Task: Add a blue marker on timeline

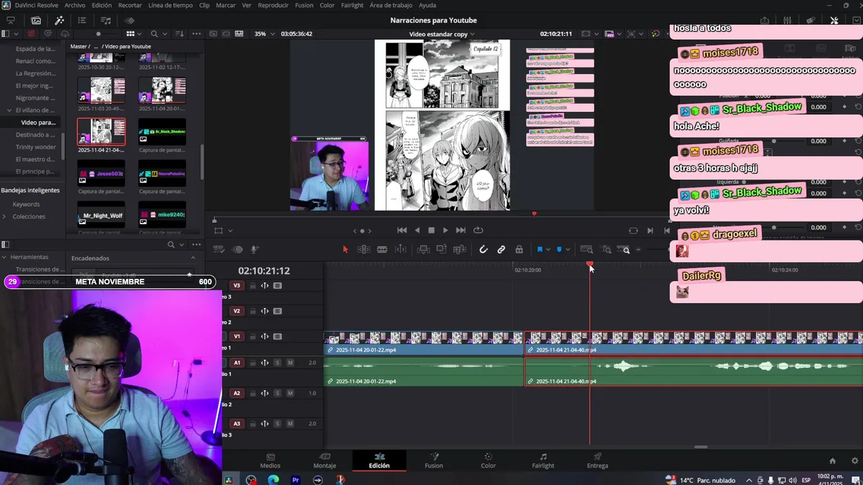Action: 559,249
